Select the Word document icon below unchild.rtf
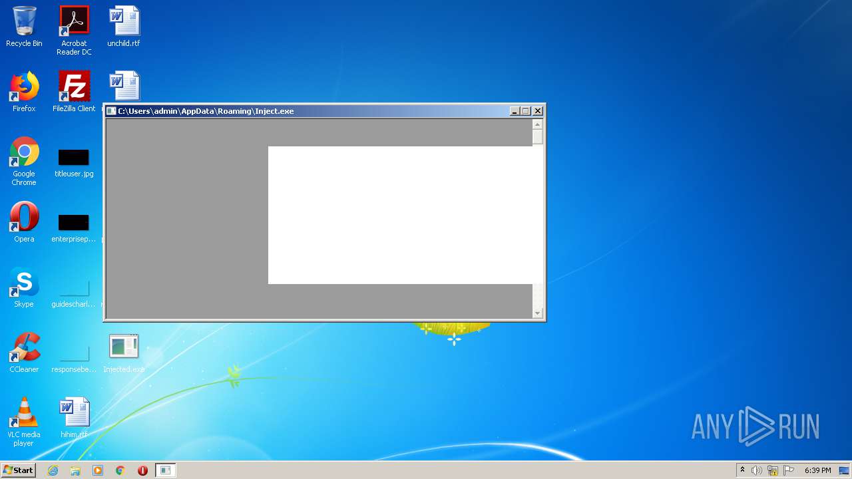 click(x=124, y=86)
